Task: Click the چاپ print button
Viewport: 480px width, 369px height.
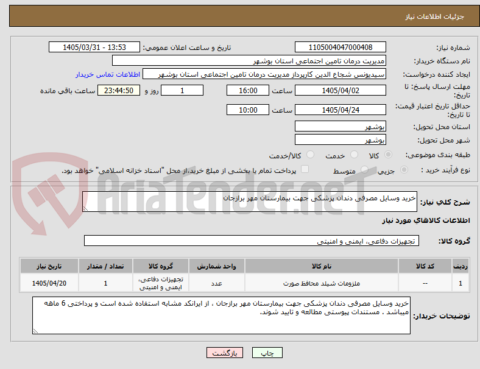Action: (x=267, y=353)
